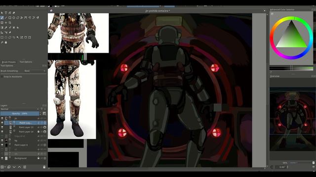Select the Line tool

pos(6,18)
